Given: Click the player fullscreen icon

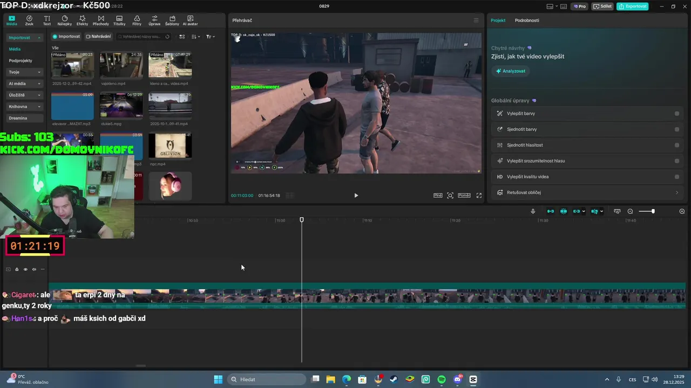Looking at the screenshot, I should click(x=479, y=196).
